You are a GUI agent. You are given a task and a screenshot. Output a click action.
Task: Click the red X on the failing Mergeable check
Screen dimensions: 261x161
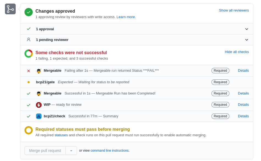28,71
